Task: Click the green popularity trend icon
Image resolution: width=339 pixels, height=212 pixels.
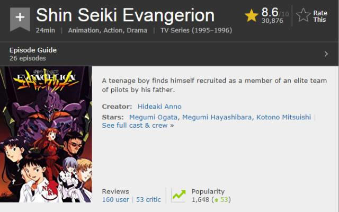Action: click(179, 195)
